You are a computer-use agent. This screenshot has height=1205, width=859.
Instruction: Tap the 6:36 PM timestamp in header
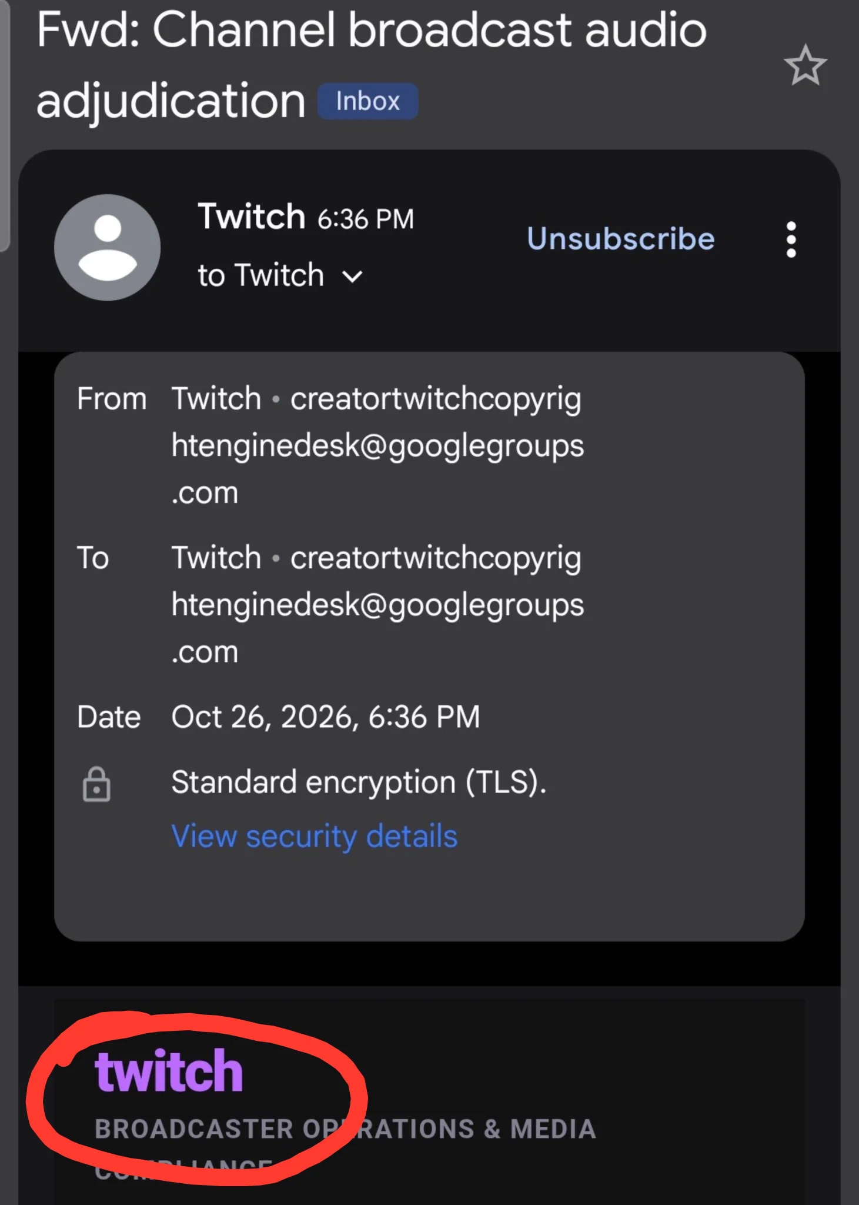pyautogui.click(x=366, y=219)
